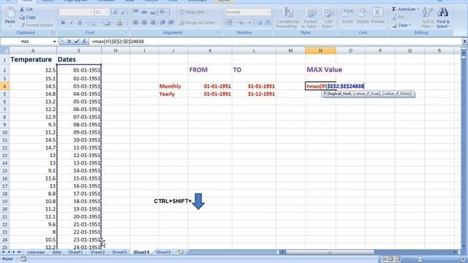Switch to Page Break Preview in status bar

(397, 259)
